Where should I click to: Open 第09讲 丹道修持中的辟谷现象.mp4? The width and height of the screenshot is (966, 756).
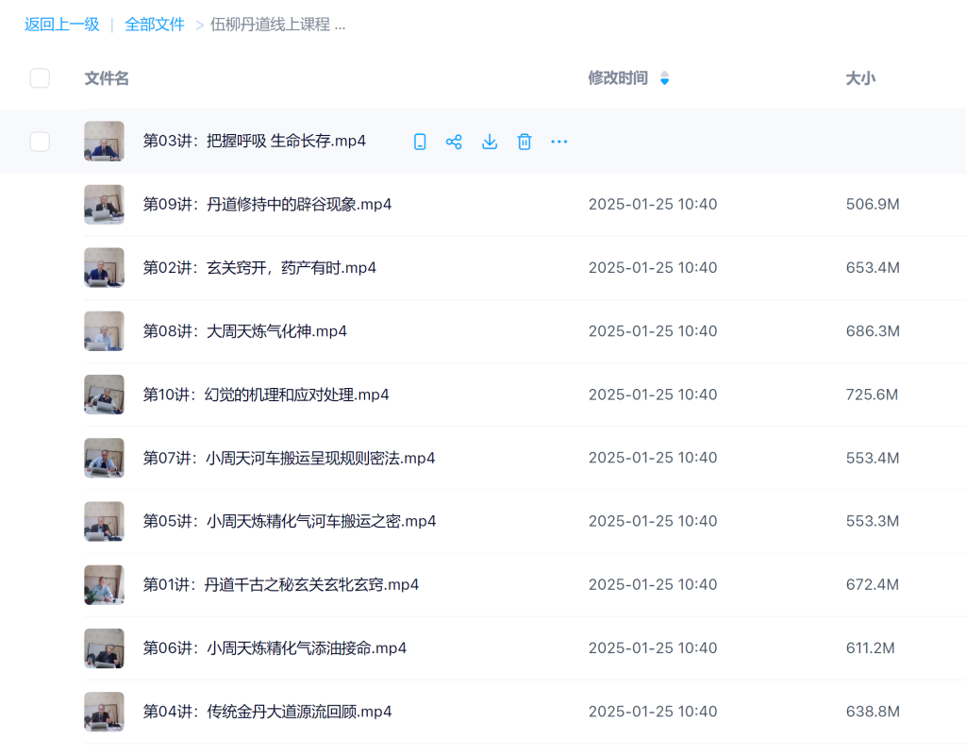click(267, 204)
